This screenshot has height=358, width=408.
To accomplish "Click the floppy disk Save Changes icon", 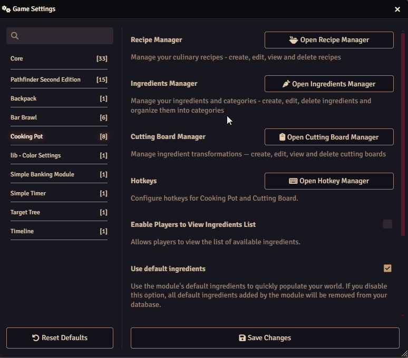I will [x=242, y=338].
